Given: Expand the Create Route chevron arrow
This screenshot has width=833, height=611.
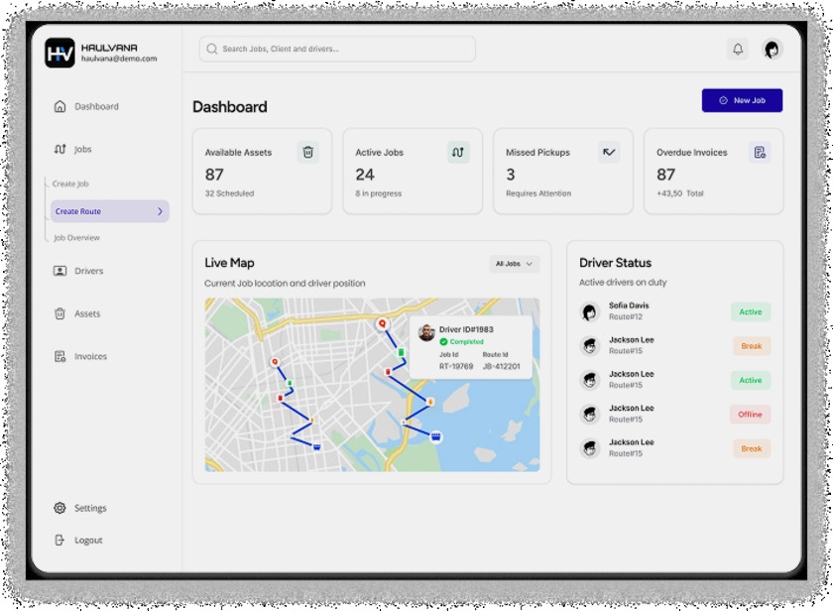Looking at the screenshot, I should pyautogui.click(x=160, y=211).
